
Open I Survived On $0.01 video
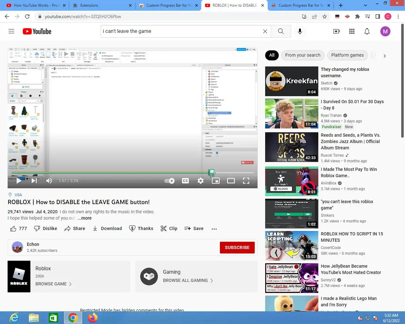(x=292, y=114)
